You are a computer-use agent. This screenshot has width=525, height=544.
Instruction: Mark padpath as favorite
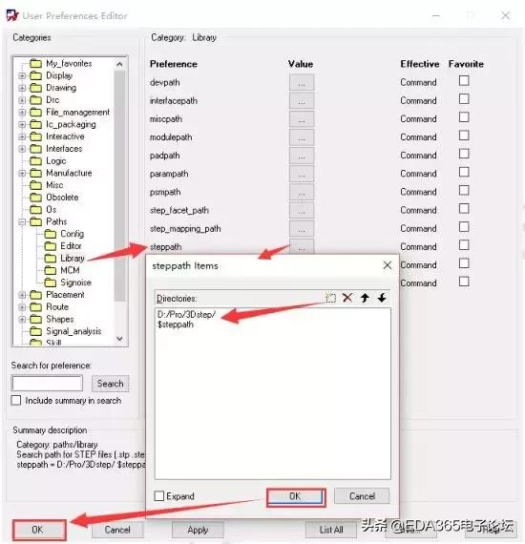464,154
